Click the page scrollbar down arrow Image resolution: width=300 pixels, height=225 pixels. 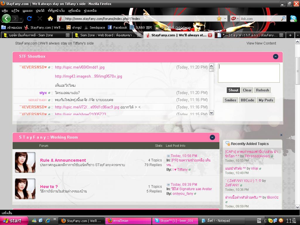click(298, 207)
